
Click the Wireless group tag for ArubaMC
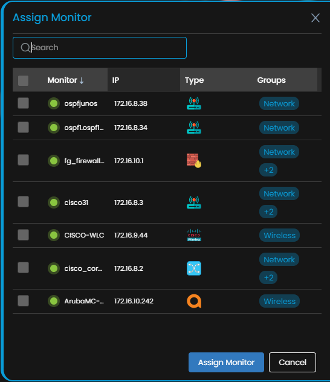pos(279,301)
